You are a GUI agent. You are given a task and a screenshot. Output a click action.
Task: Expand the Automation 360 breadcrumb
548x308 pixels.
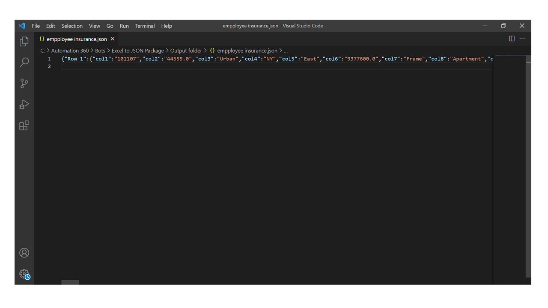coord(70,50)
